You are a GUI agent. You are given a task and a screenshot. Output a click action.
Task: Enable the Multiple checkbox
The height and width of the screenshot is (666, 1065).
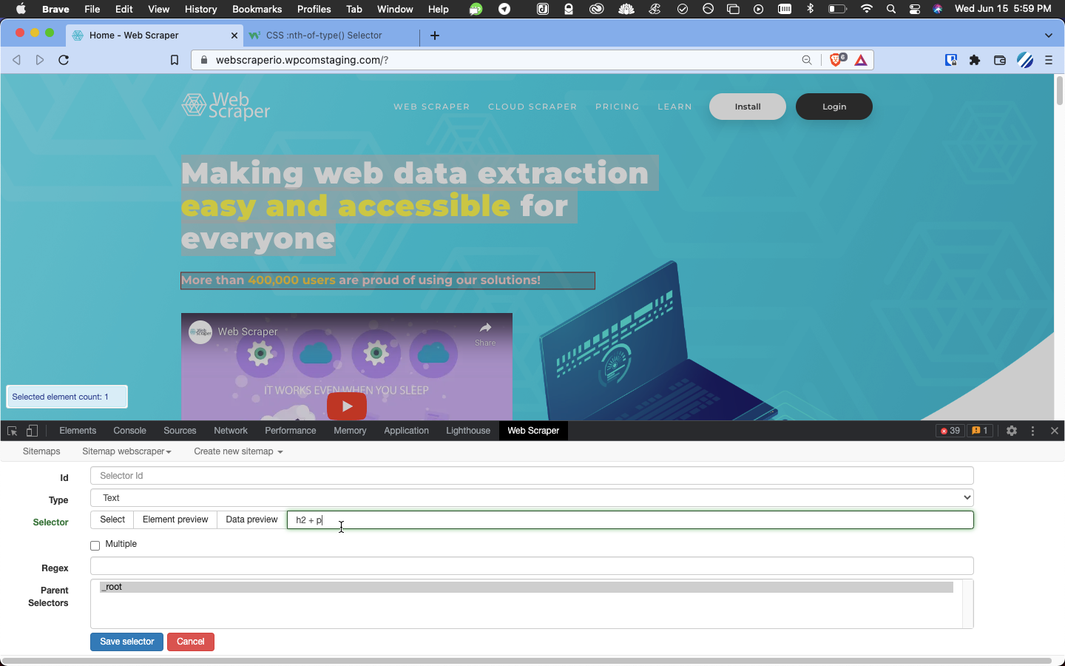[x=95, y=545]
